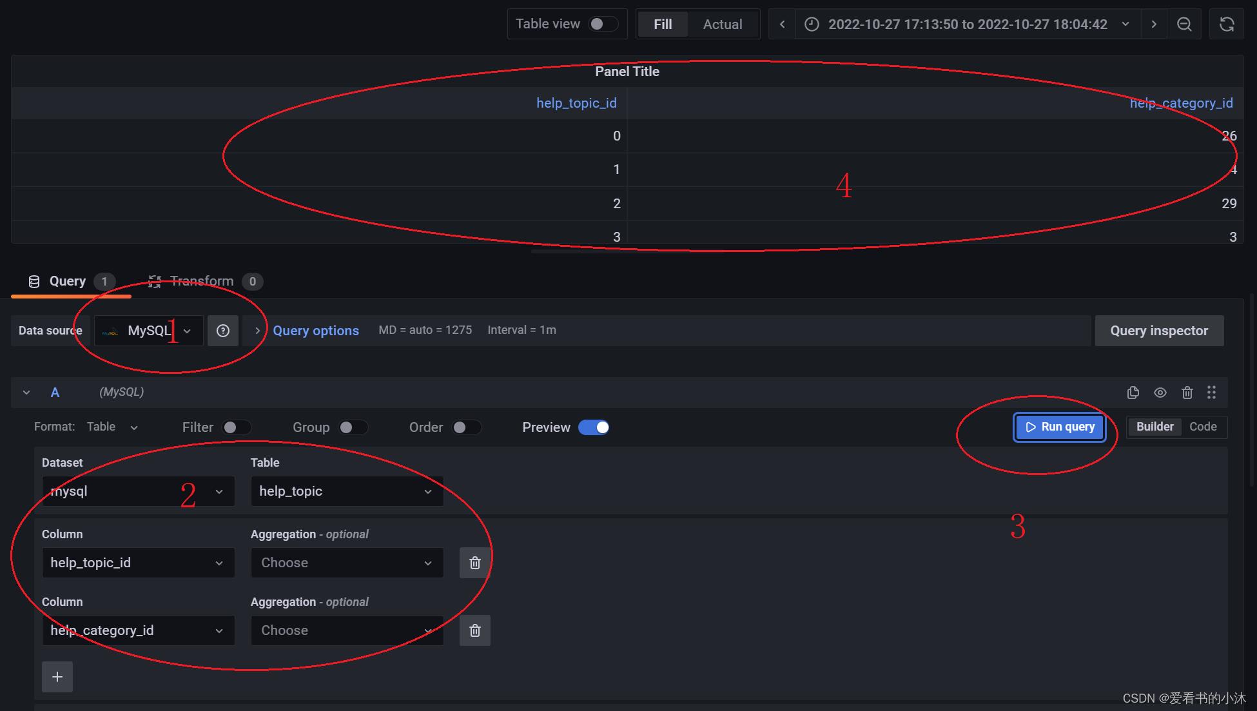Click the refresh dashboard icon
The image size is (1257, 711).
tap(1227, 23)
